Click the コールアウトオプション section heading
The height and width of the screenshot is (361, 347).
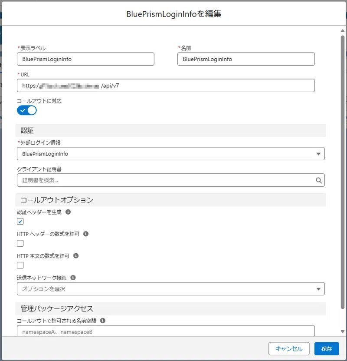pos(57,199)
